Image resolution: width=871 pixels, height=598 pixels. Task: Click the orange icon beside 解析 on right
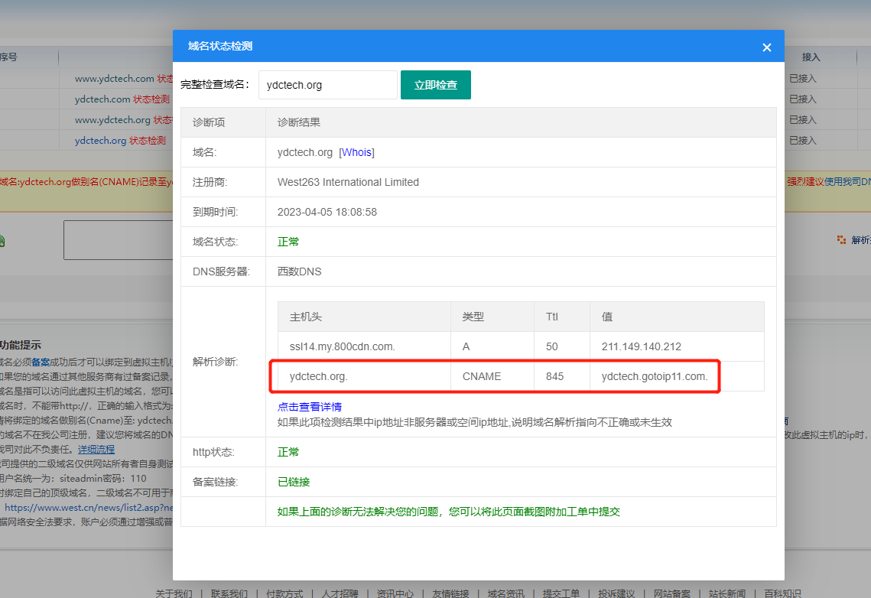tap(842, 239)
